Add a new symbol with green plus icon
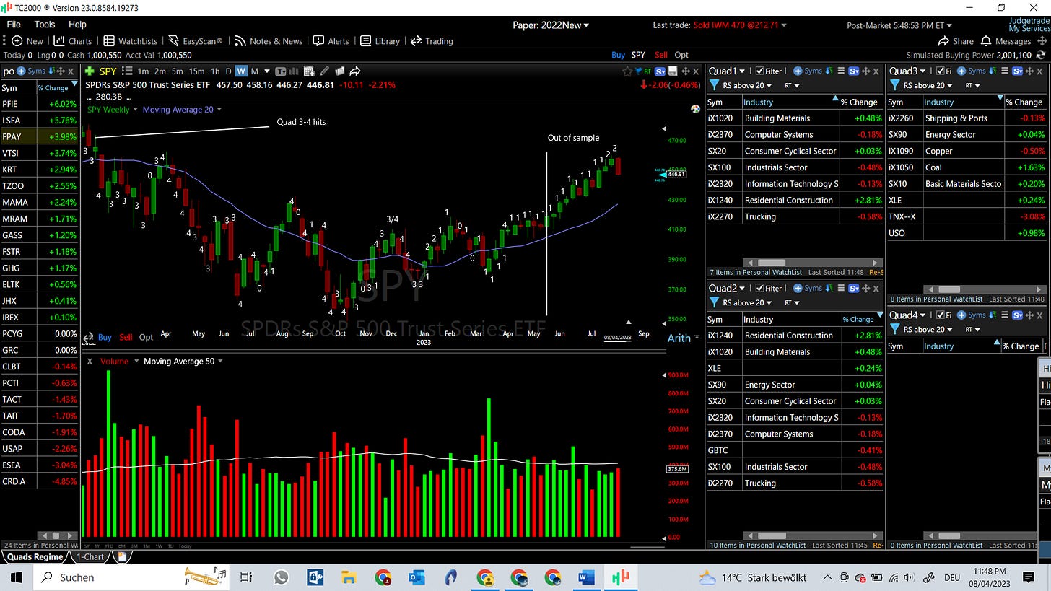Screen dimensions: 1051x591 pos(90,71)
